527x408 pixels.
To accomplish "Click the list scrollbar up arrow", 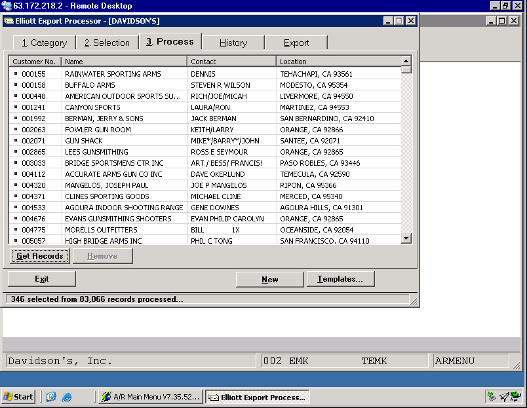I will pyautogui.click(x=406, y=61).
